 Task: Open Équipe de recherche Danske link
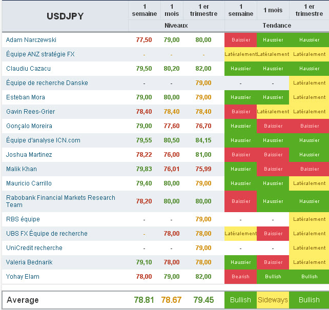tap(47, 83)
